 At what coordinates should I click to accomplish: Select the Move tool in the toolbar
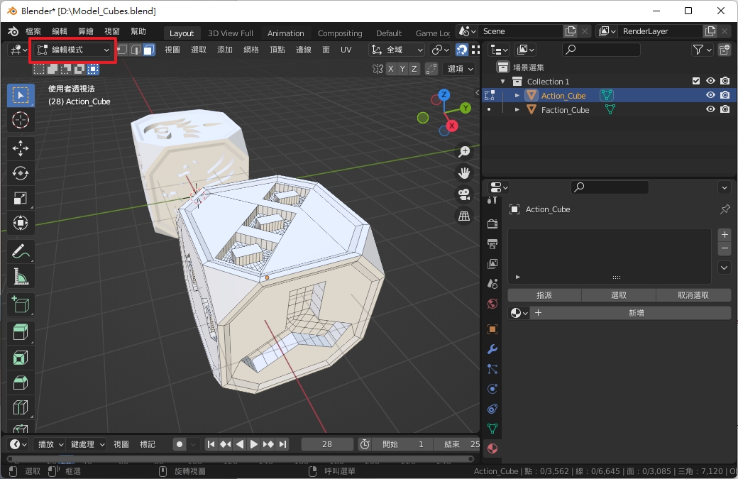coord(21,147)
